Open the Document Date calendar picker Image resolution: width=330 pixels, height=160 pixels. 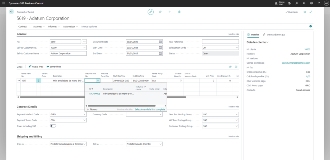[170, 42]
